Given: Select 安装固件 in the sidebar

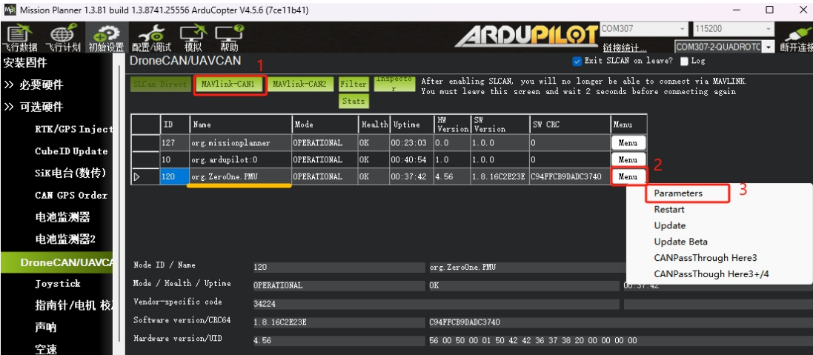Looking at the screenshot, I should (x=25, y=63).
